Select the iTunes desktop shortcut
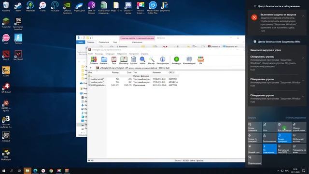This screenshot has height=174, width=309. [x=42, y=7]
